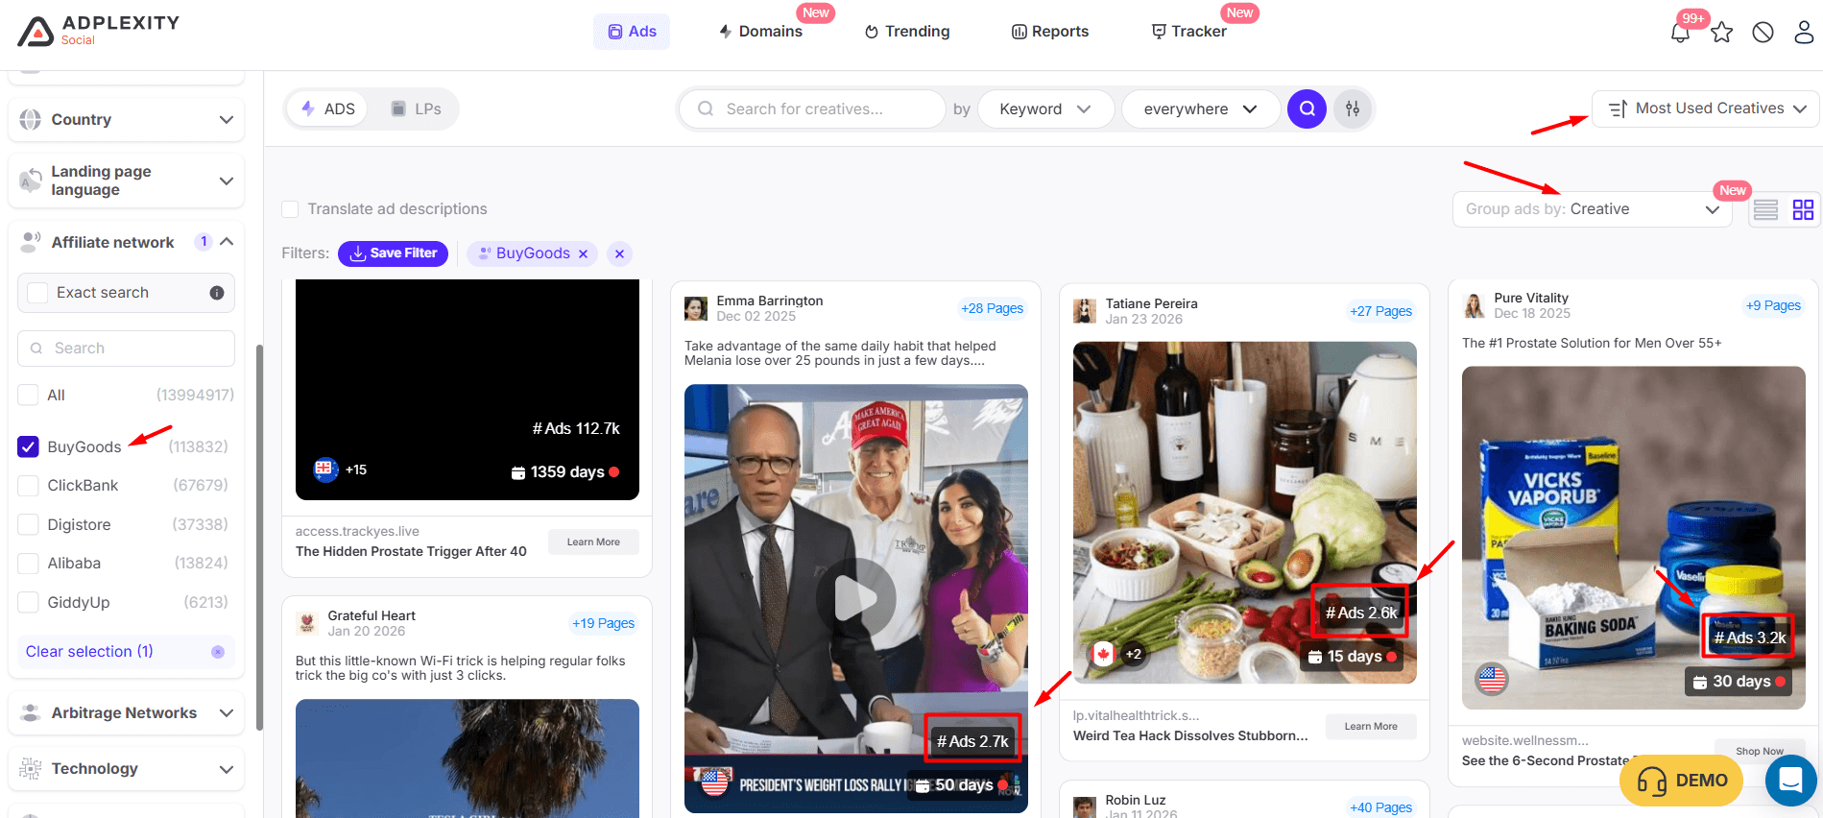The height and width of the screenshot is (818, 1823).
Task: Open the +28 Pages link
Action: [992, 309]
